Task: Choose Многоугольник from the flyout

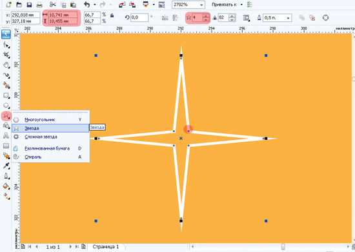Action: click(x=51, y=120)
